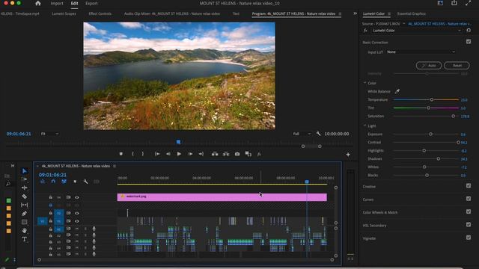Toggle Color Wheels & Match checkbox
Viewport: 479px width, 269px height.
click(469, 211)
